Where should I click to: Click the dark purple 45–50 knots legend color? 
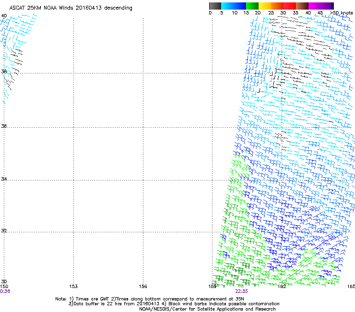pyautogui.click(x=327, y=6)
